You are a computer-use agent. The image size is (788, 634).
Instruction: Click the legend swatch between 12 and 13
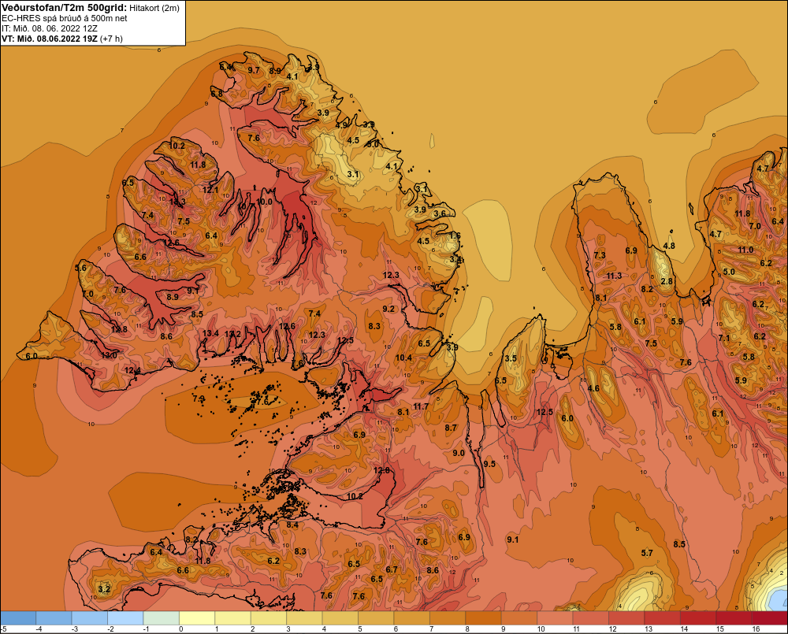626,617
